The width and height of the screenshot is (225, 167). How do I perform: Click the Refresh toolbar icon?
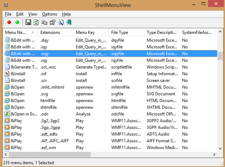click(36, 22)
